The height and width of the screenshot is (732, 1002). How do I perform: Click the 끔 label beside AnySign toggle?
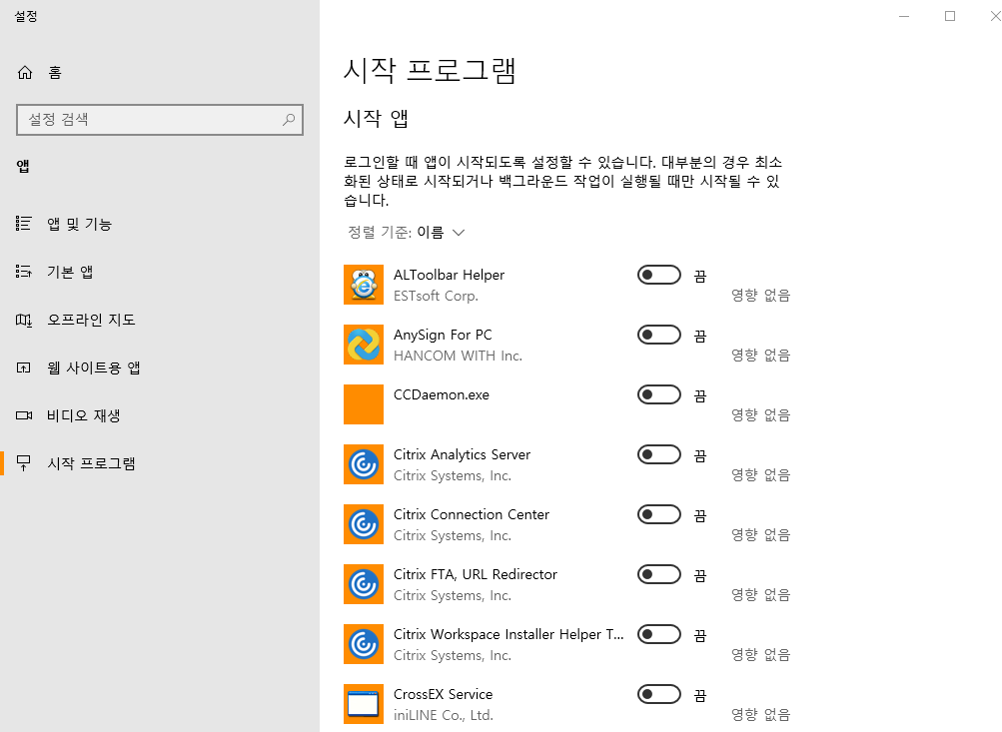click(700, 336)
